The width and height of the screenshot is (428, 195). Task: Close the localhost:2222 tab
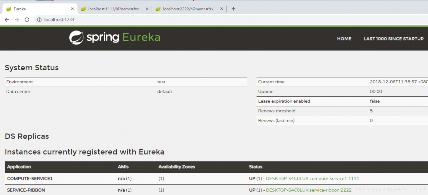221,9
